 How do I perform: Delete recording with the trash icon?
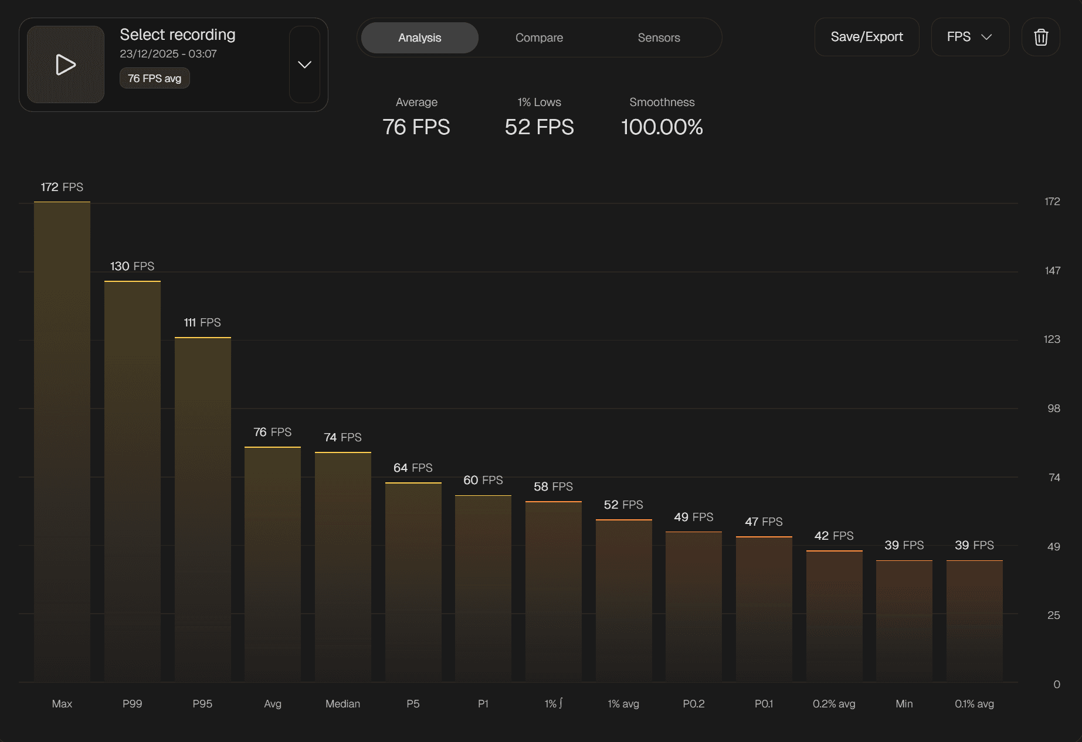[1040, 37]
